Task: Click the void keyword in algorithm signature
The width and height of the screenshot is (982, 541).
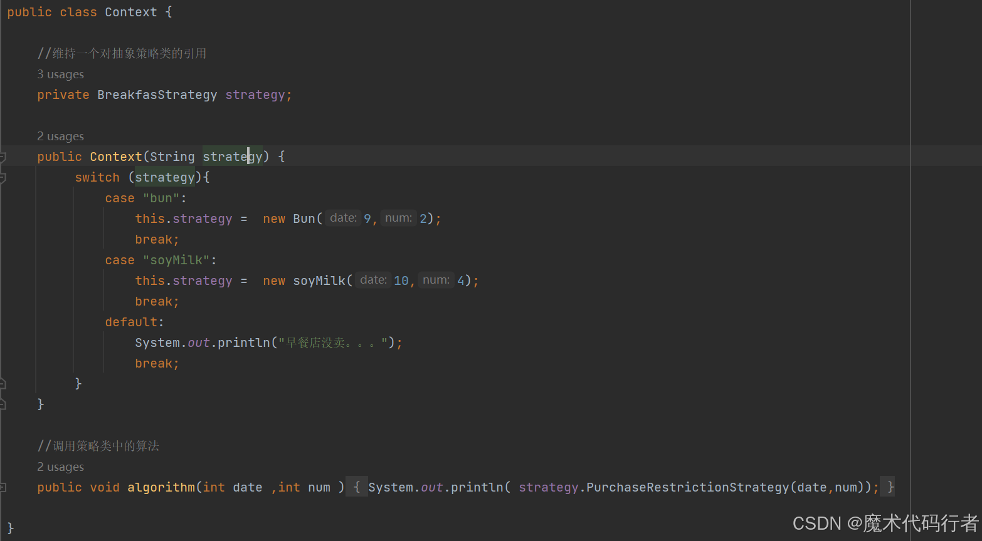Action: [105, 487]
